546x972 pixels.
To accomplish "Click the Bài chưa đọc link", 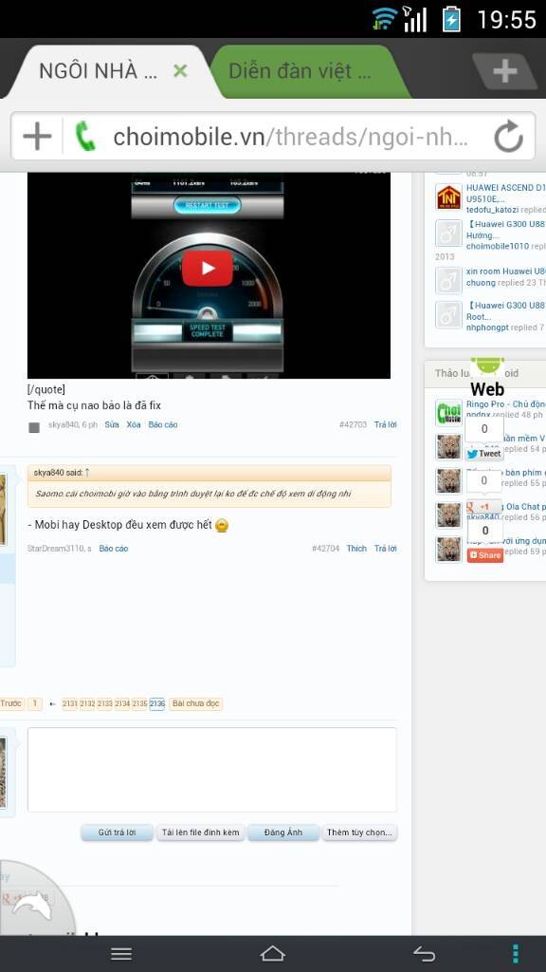I will (x=195, y=703).
